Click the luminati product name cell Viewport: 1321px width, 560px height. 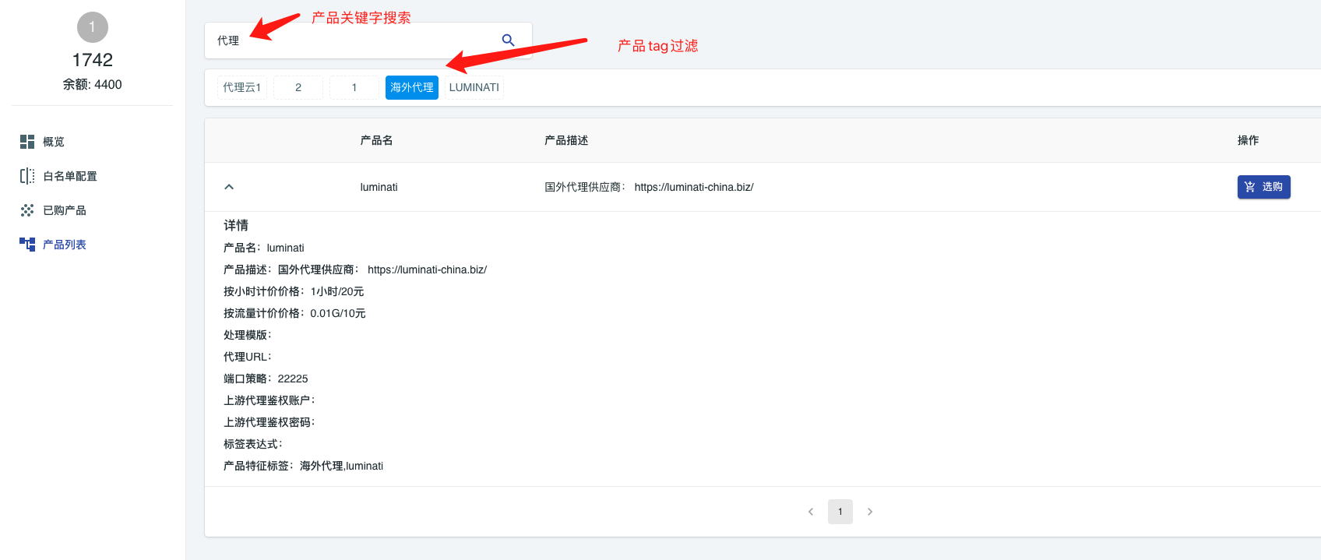(x=379, y=187)
